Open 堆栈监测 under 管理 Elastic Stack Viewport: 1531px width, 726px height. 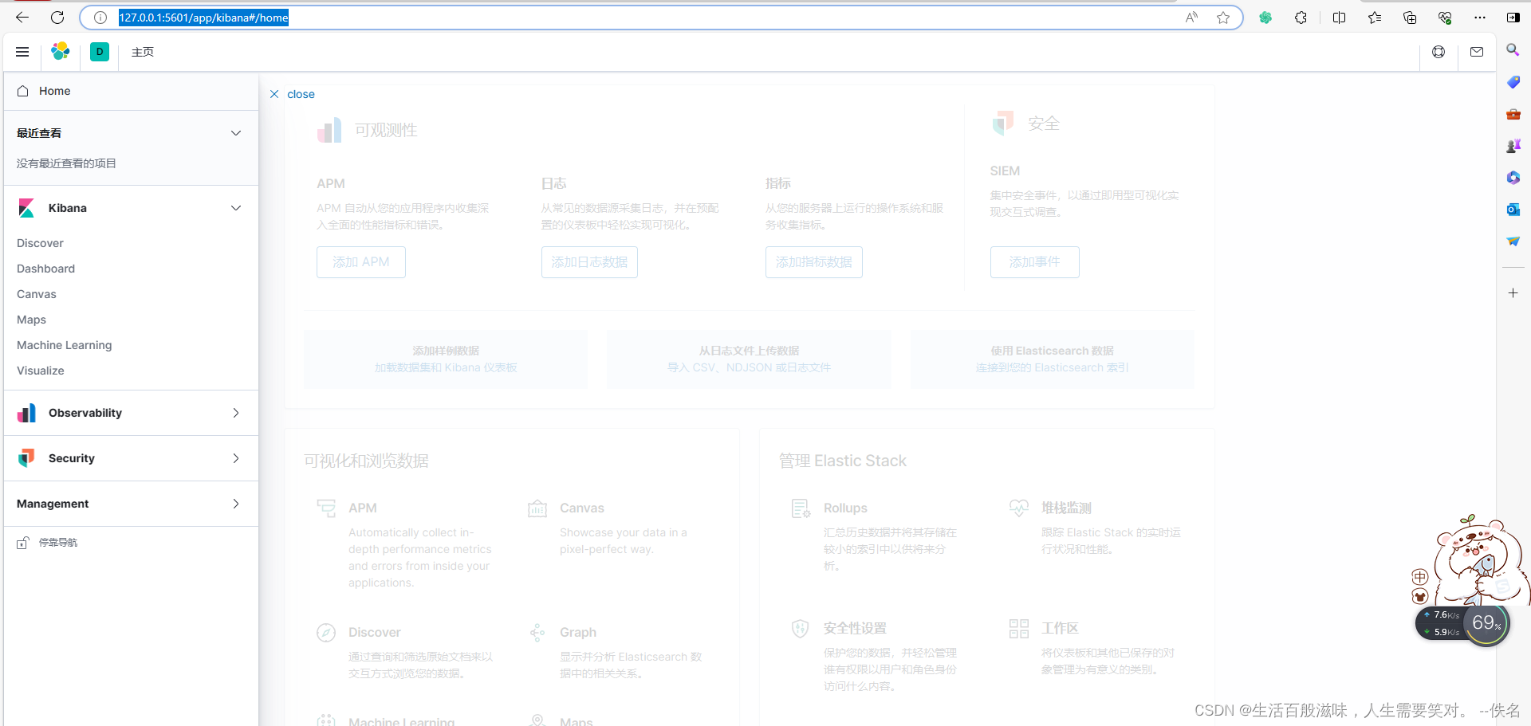pyautogui.click(x=1066, y=508)
